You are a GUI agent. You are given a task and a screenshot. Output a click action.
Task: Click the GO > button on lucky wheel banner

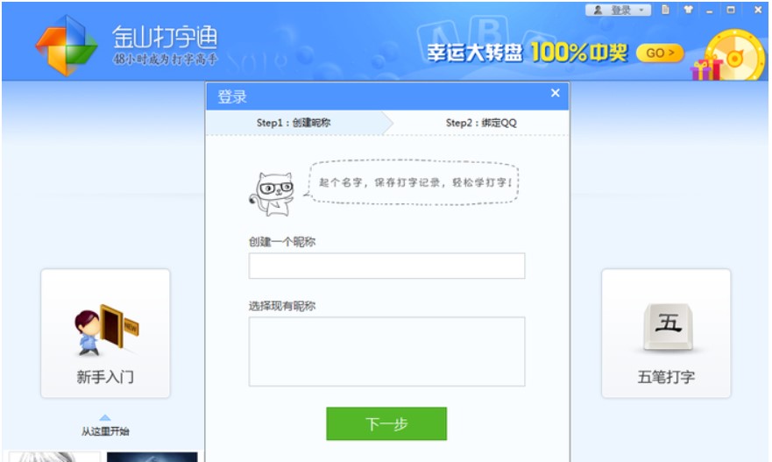(660, 53)
